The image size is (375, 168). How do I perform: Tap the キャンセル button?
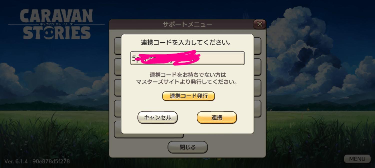click(x=157, y=117)
